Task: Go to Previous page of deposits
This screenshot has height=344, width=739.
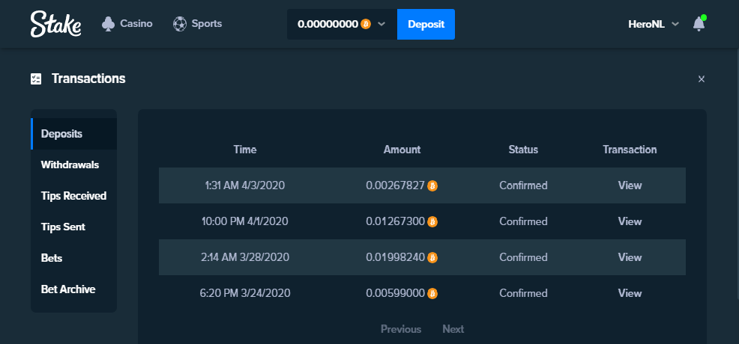Action: [x=401, y=329]
